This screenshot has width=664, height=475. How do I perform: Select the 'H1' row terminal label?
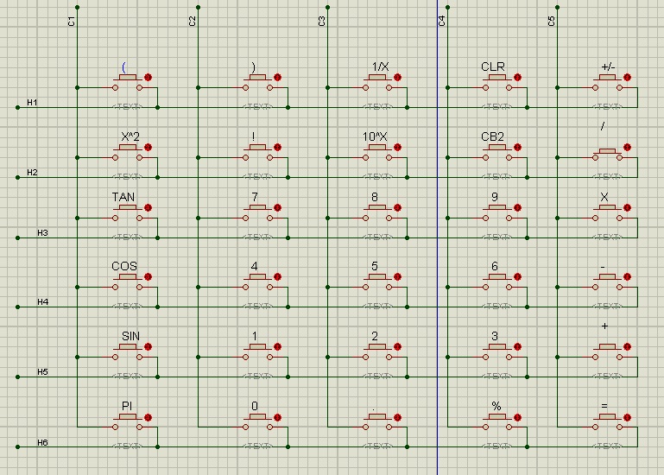pyautogui.click(x=32, y=103)
